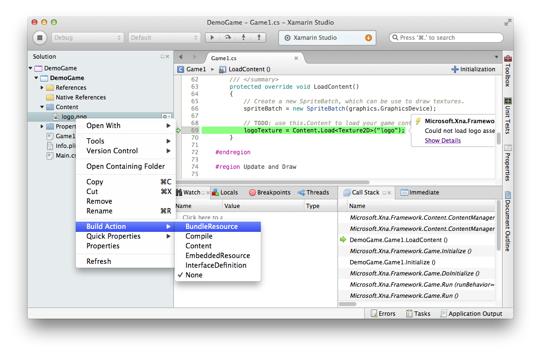
Task: Click the execution arrow in the line 69 gutter
Action: (x=178, y=130)
